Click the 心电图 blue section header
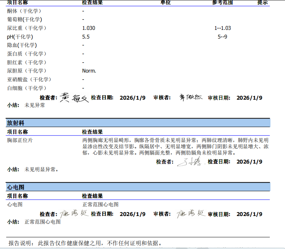 [138, 187]
